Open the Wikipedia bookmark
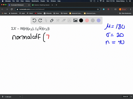 coord(48,13)
